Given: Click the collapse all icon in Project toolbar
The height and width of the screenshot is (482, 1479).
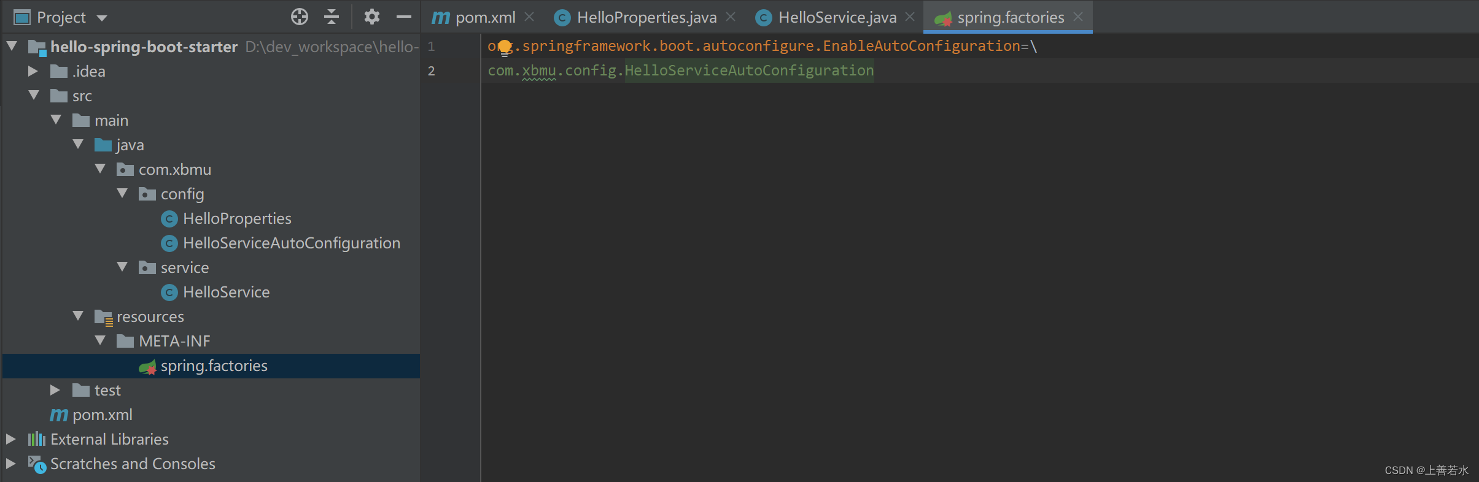Looking at the screenshot, I should [x=332, y=17].
